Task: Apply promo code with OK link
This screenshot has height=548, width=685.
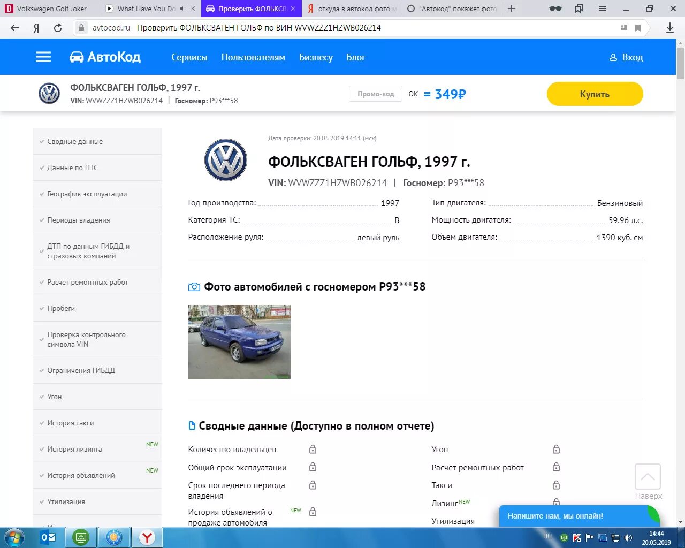Action: [413, 94]
